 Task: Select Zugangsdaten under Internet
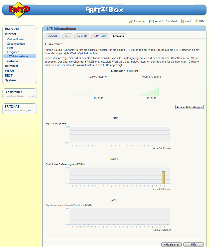pos(16,44)
